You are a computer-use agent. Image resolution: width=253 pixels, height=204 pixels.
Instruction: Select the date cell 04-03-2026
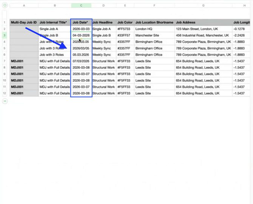81,35
